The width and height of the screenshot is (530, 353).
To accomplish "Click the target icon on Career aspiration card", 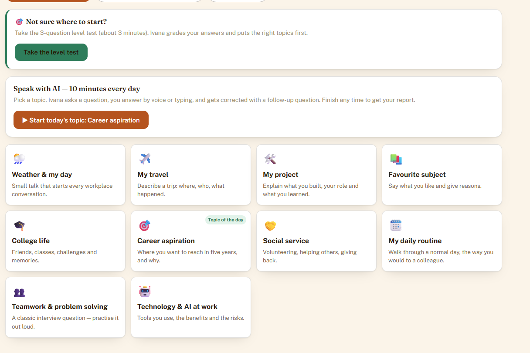I will click(145, 225).
